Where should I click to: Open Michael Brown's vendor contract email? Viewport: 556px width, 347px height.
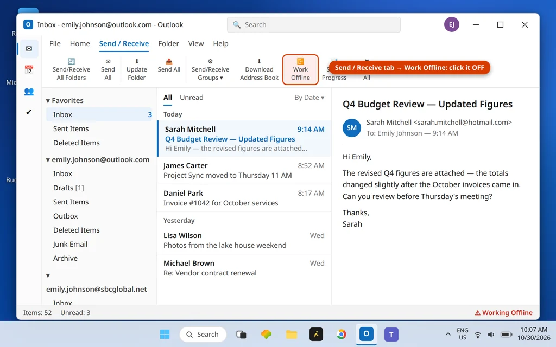pos(244,268)
